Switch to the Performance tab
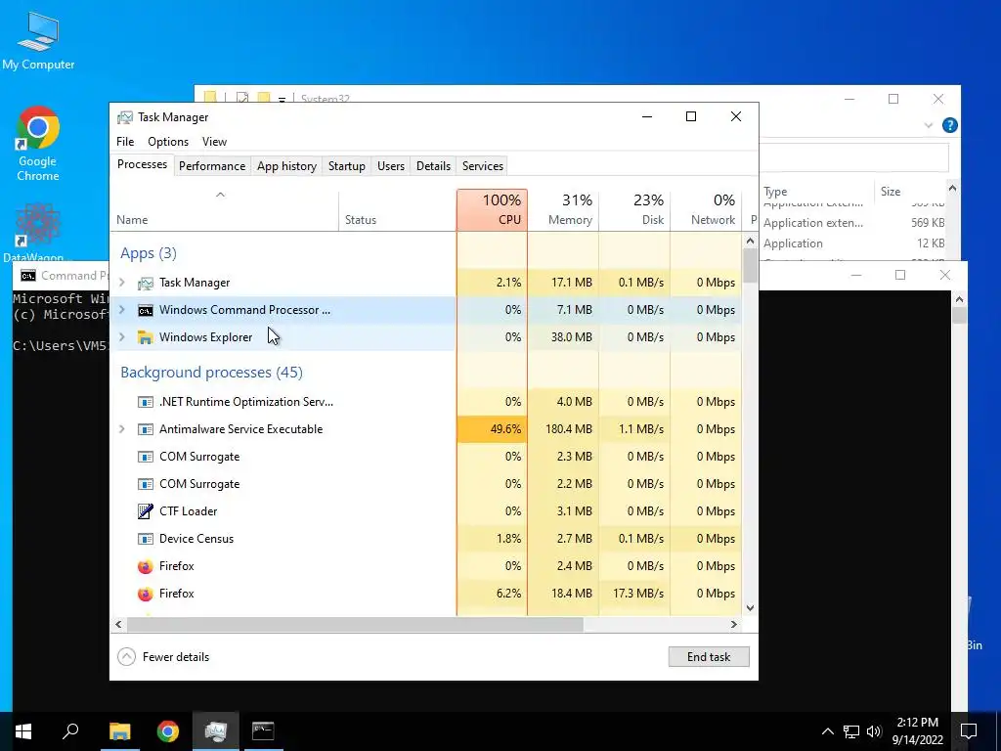The image size is (1001, 751). pos(212,166)
